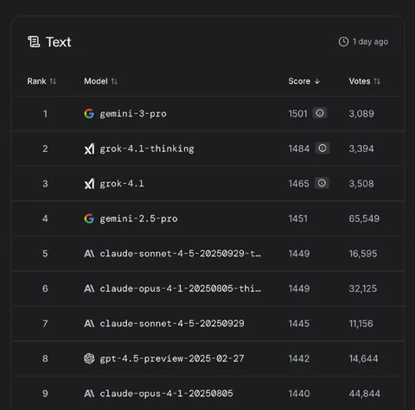Click rank number 4
Screen dimensions: 415x410
(45, 218)
